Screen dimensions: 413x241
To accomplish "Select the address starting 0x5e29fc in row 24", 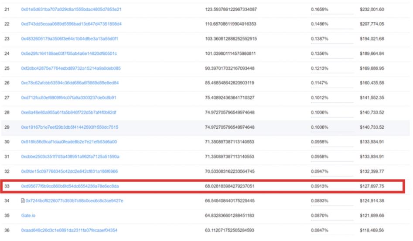I will tap(69, 54).
